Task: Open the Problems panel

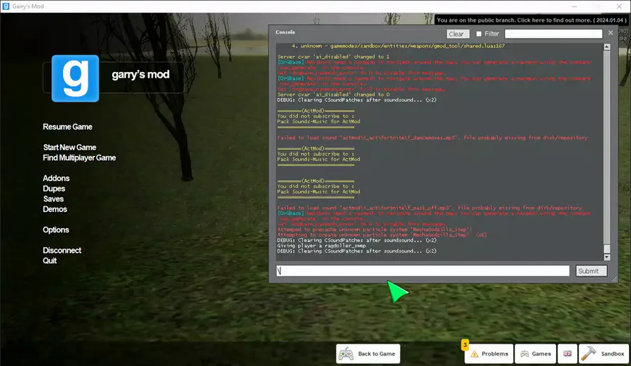Action: pyautogui.click(x=489, y=354)
